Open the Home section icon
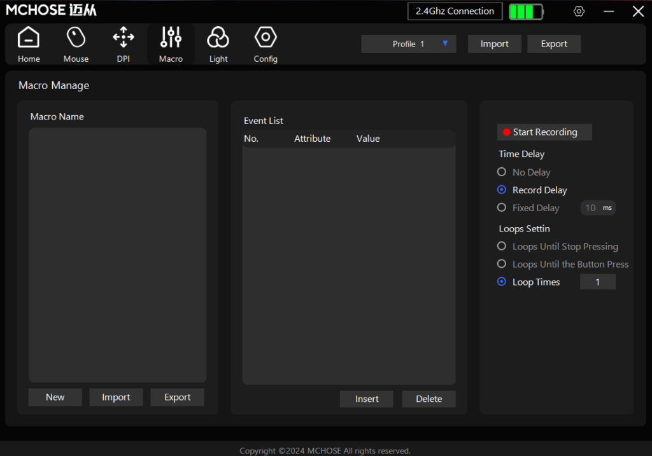Viewport: 652px width, 456px height. 29,38
